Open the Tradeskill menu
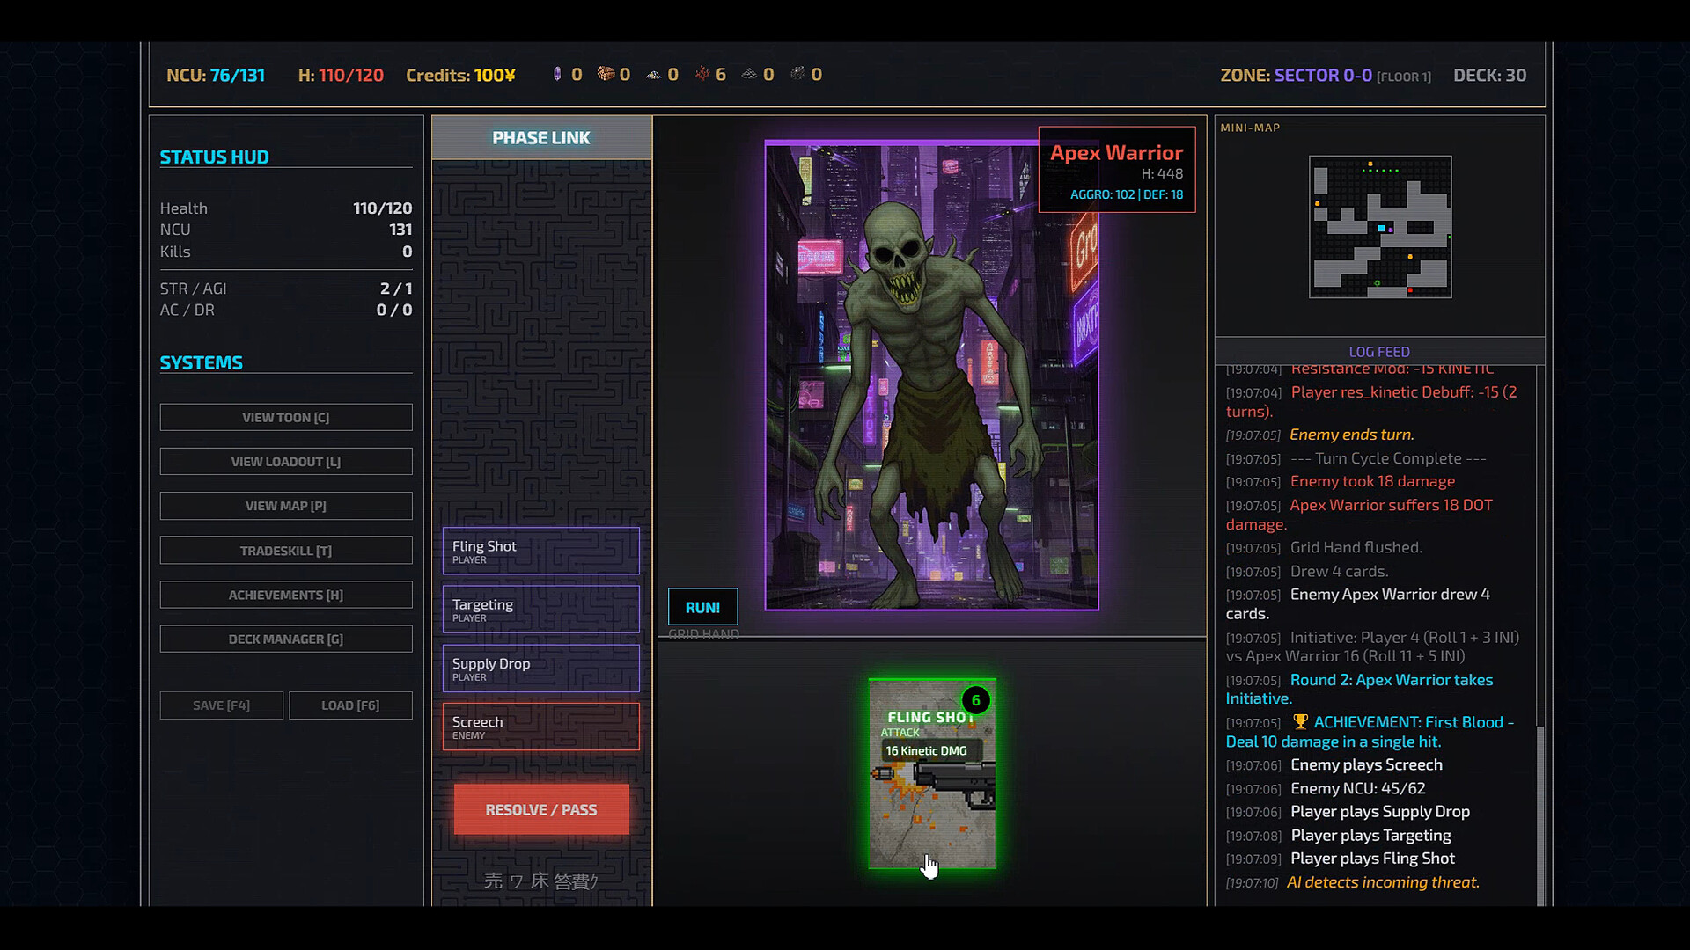 click(x=286, y=550)
